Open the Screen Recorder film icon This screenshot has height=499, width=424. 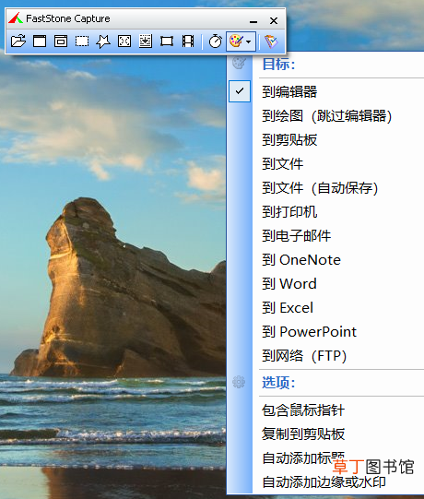(x=188, y=42)
